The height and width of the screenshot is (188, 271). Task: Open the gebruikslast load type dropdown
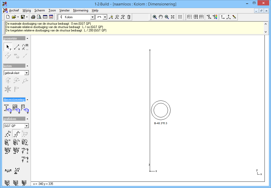pyautogui.click(x=26, y=73)
